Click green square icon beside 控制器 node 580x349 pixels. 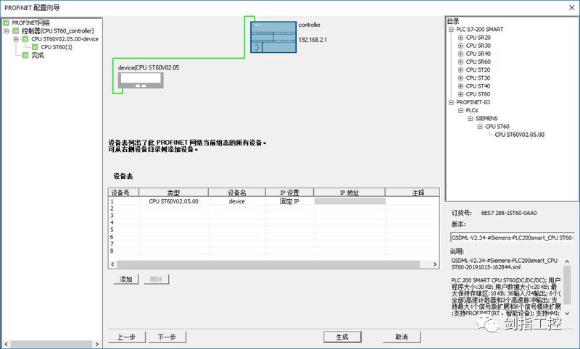pos(15,31)
